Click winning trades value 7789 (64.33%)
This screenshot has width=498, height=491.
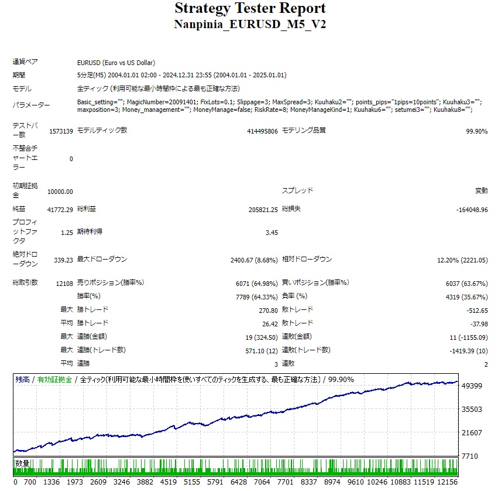coord(257,297)
